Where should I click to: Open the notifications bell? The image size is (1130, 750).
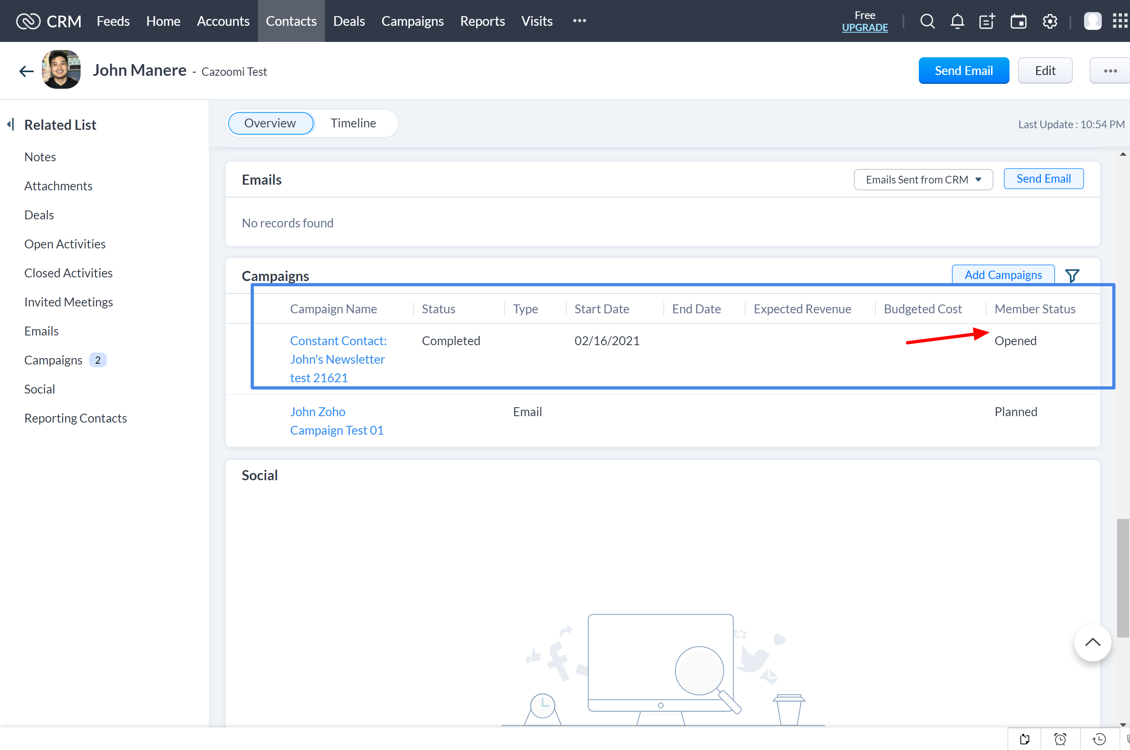(x=957, y=21)
